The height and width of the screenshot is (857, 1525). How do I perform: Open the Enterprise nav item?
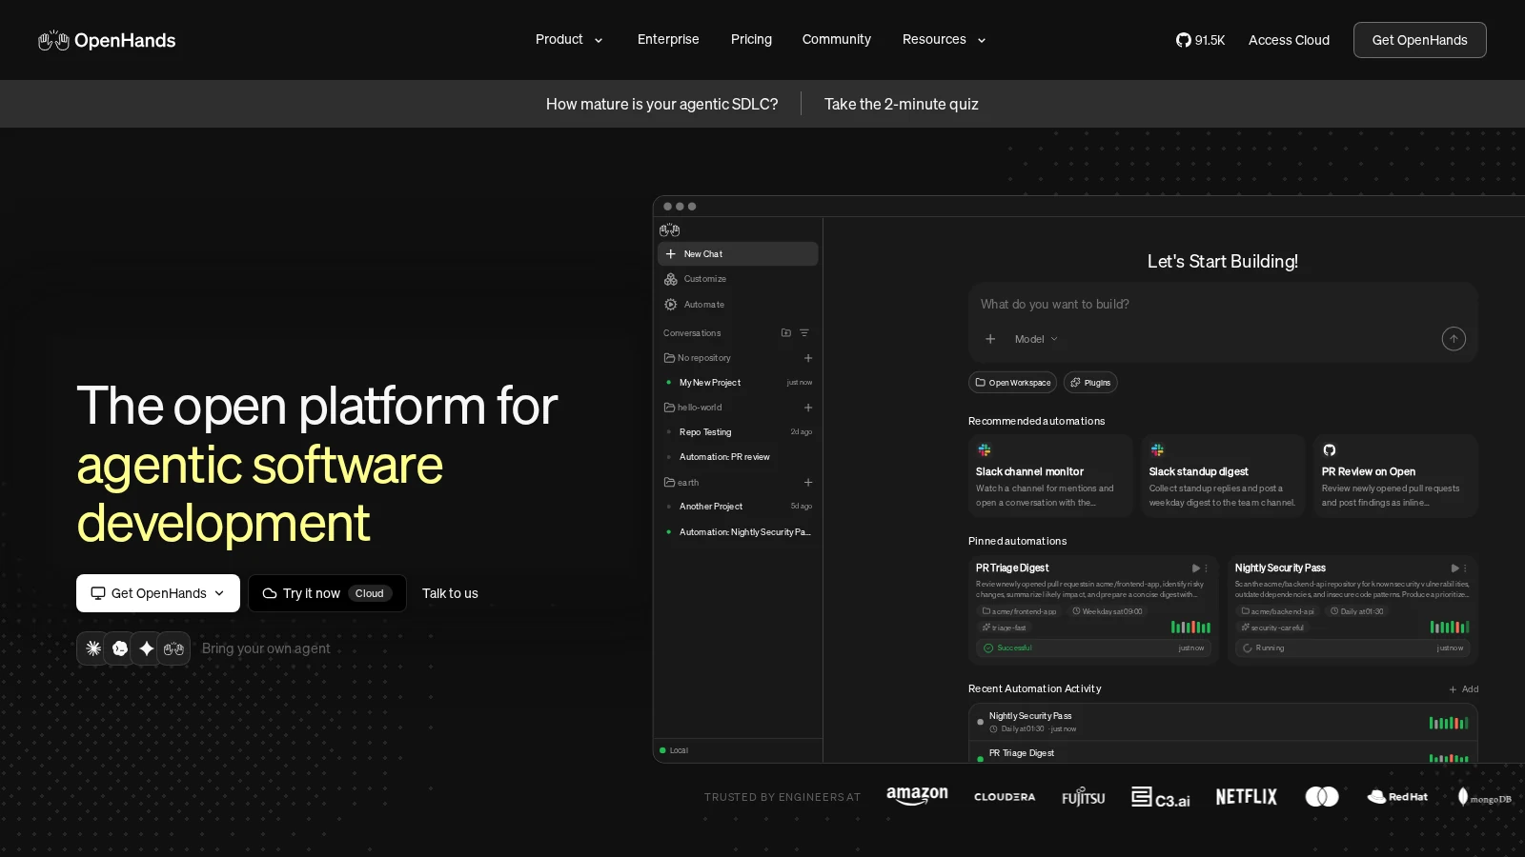click(668, 39)
